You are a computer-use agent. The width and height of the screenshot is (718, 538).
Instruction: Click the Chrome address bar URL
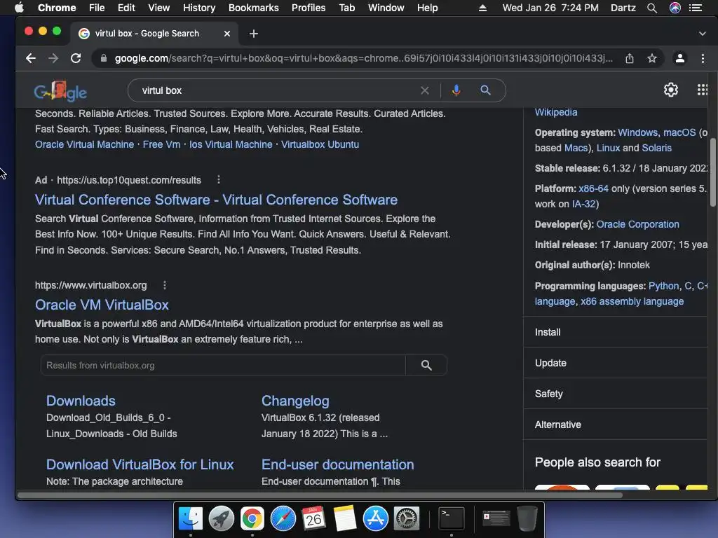(x=364, y=58)
